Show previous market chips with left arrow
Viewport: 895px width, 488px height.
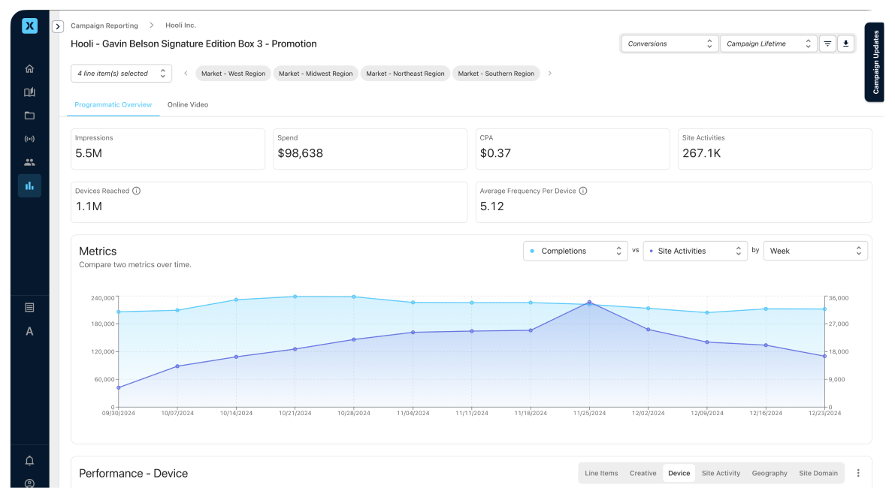(186, 74)
